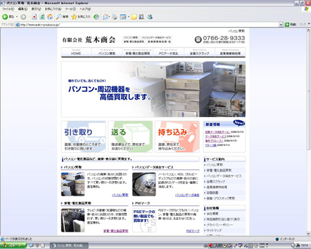Go to the browser Home page icon
Viewport: 311px width, 249px height.
50,17
